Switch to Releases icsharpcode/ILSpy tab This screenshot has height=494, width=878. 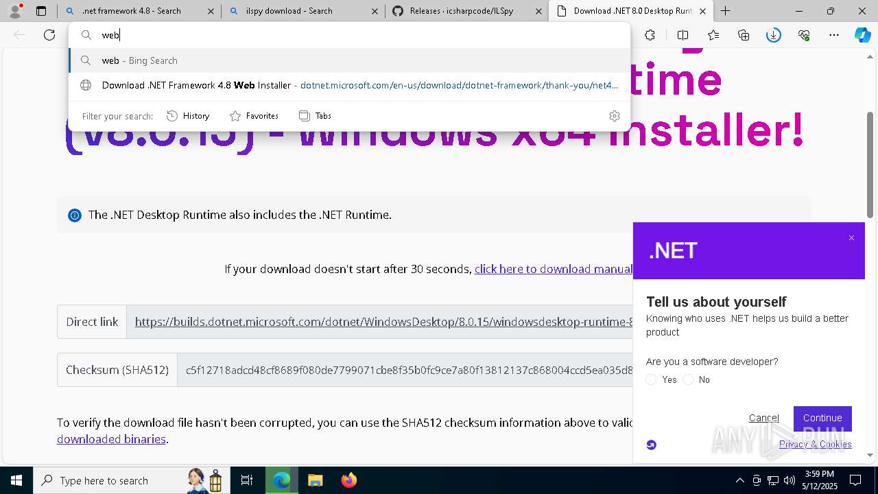coord(467,11)
